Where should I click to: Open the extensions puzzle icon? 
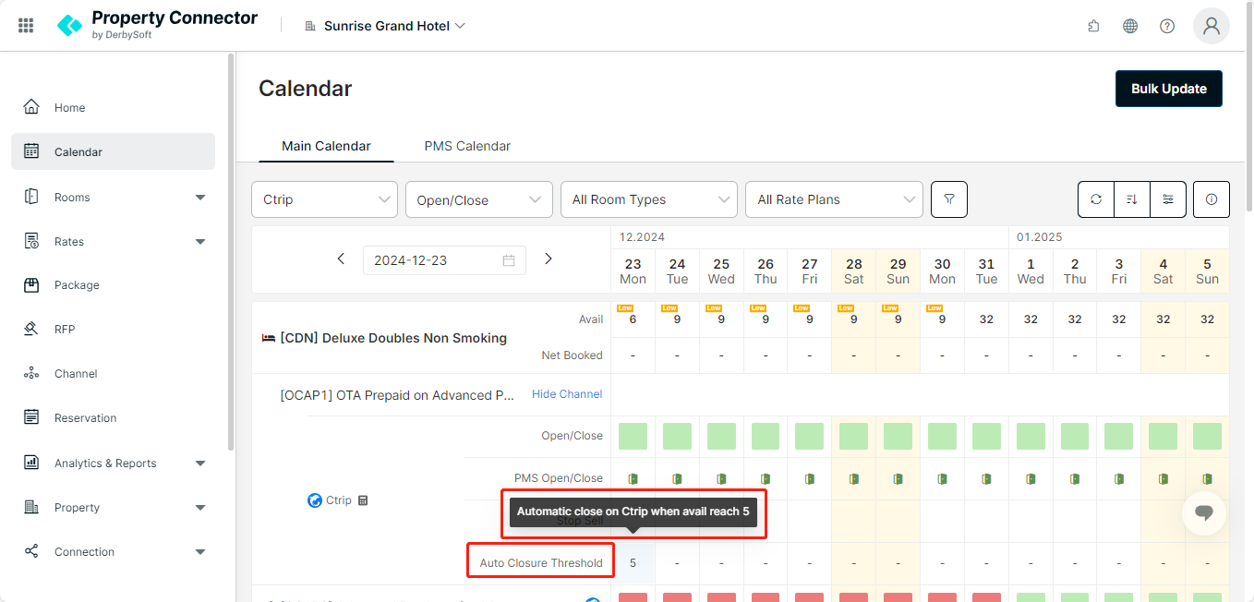click(x=1093, y=26)
